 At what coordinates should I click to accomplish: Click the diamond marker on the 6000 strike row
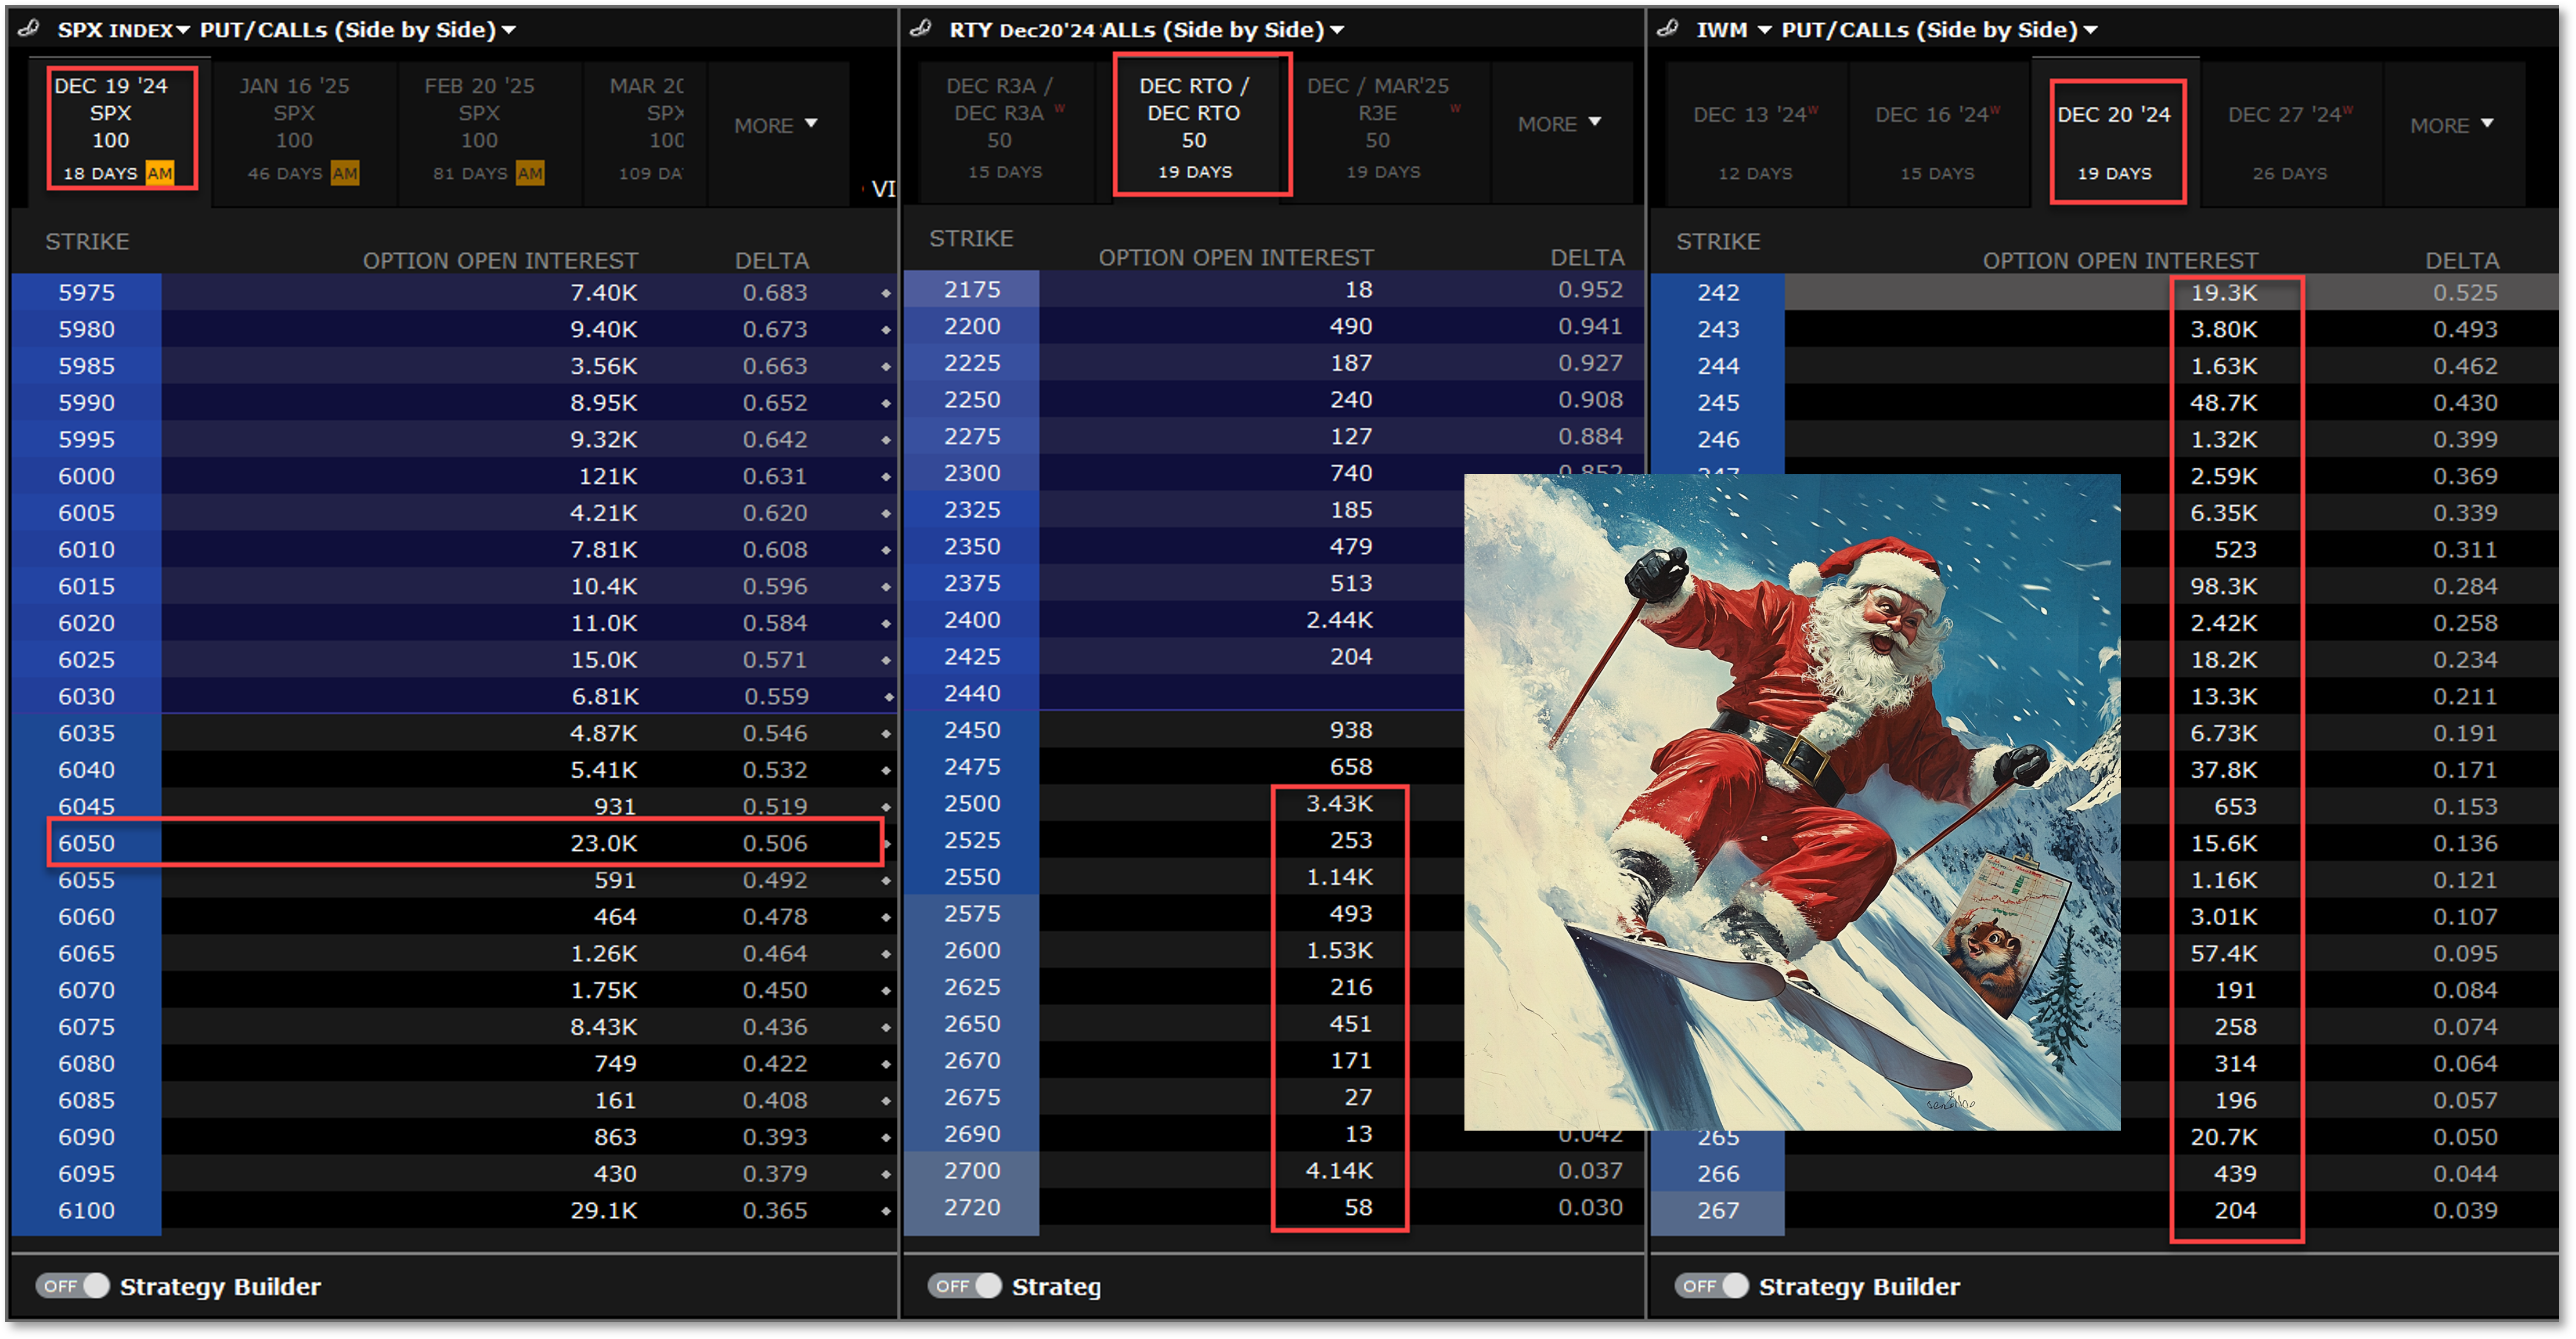[x=886, y=477]
